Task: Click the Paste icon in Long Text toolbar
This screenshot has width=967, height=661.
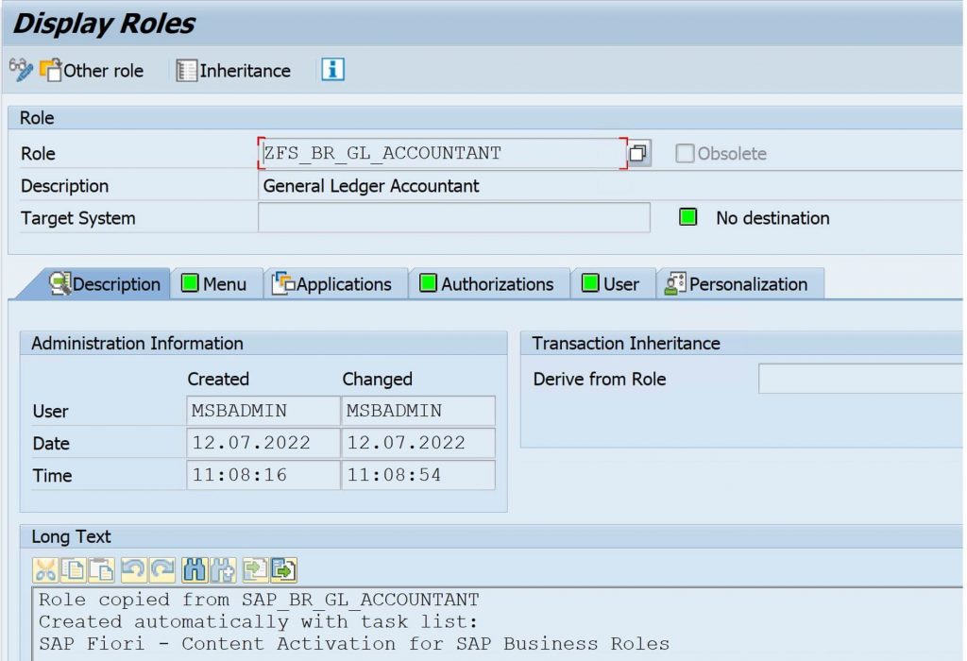Action: [x=102, y=570]
